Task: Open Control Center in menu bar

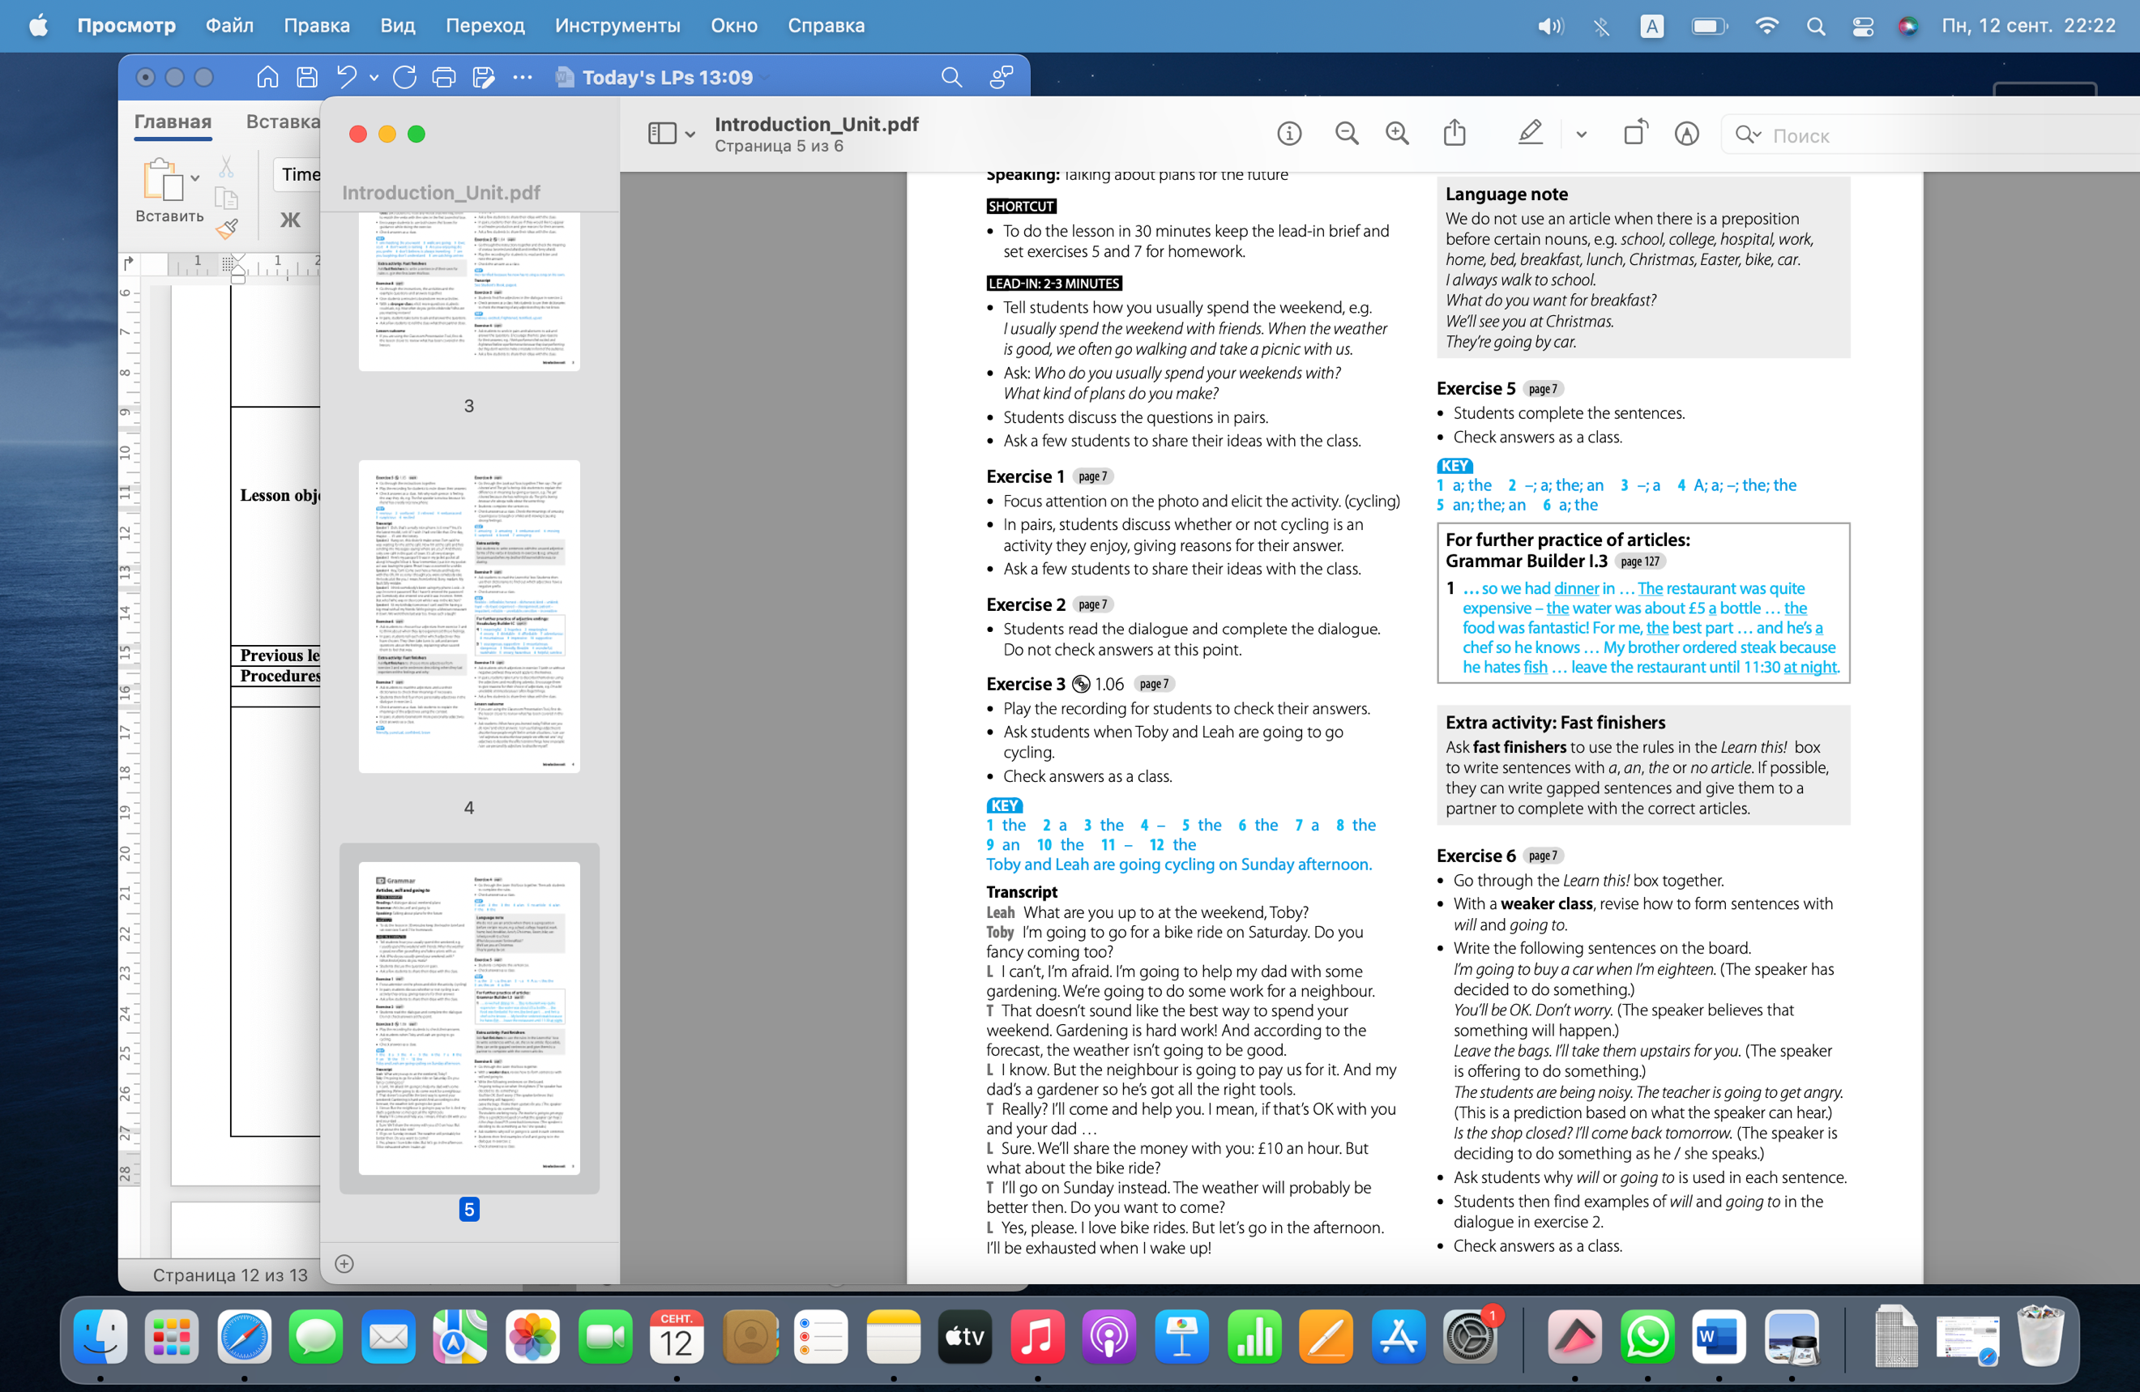Action: 1862,26
